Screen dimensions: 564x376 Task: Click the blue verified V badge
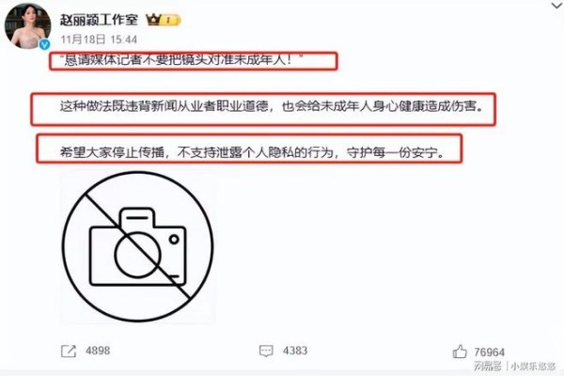coord(44,44)
